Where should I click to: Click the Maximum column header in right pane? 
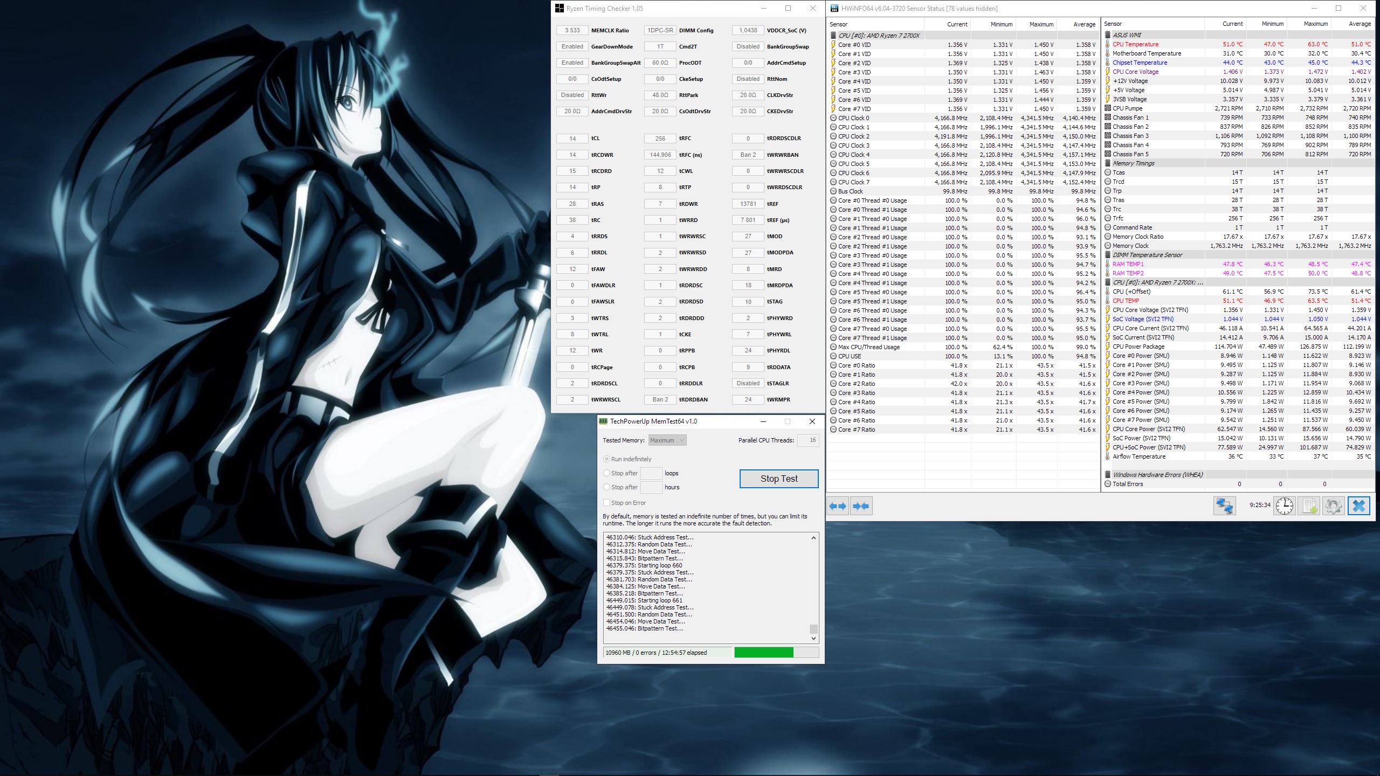click(1315, 24)
